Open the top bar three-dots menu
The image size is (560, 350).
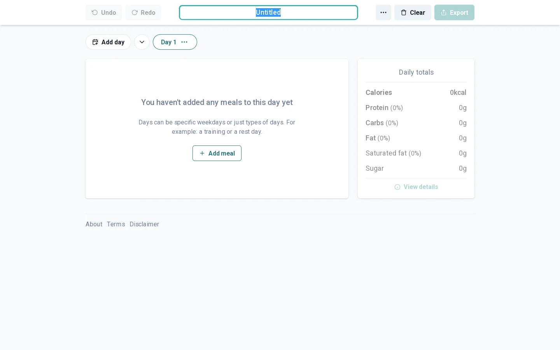tap(383, 12)
